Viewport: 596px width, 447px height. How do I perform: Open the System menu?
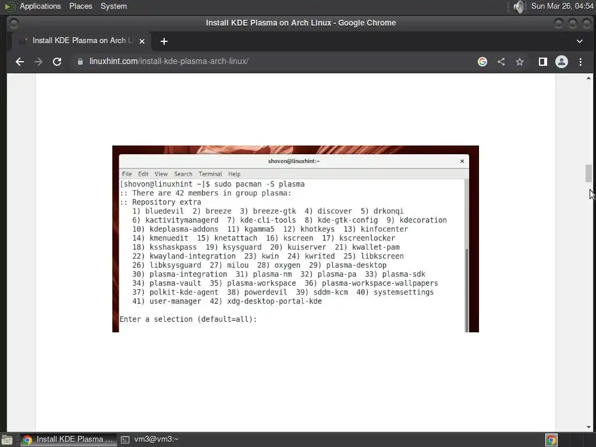tap(113, 6)
